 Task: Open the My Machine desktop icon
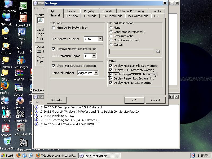8,6
